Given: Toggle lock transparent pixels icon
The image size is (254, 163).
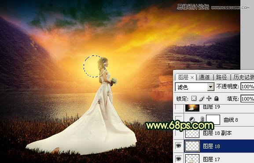Looking at the screenshot, I should point(194,98).
